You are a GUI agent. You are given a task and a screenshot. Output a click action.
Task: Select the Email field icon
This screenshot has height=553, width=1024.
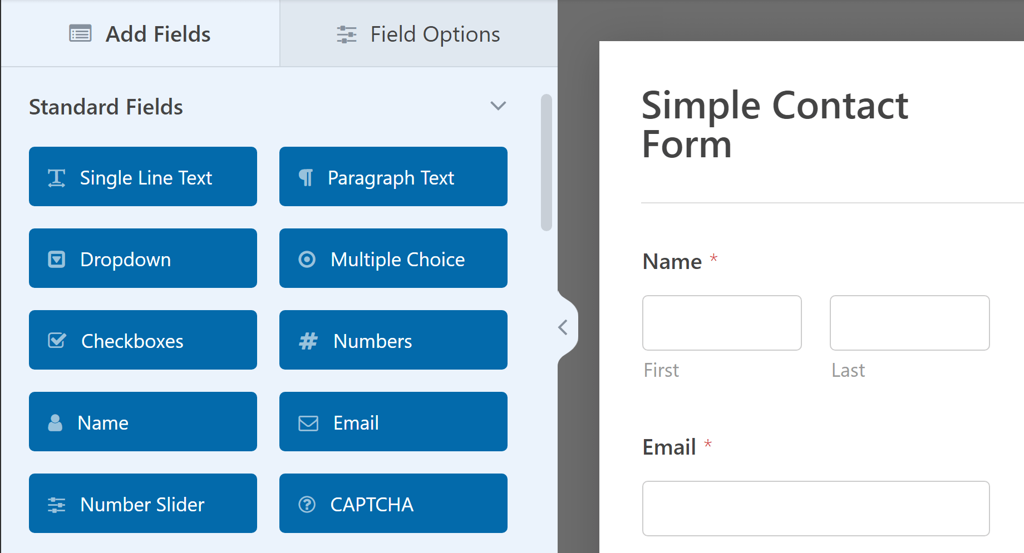[307, 422]
